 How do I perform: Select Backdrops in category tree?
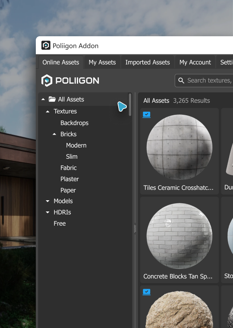click(x=75, y=123)
